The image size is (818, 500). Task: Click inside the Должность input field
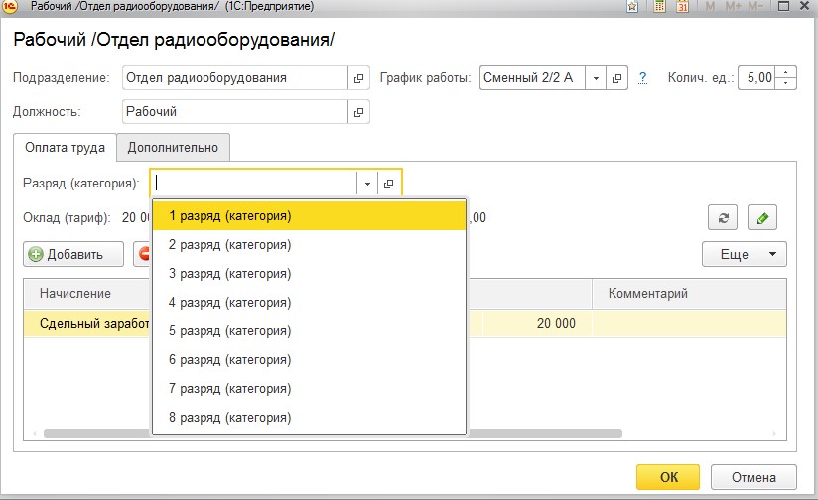(235, 112)
